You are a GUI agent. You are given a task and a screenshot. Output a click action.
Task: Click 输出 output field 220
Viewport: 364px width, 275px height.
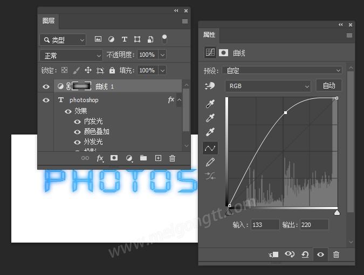point(314,225)
